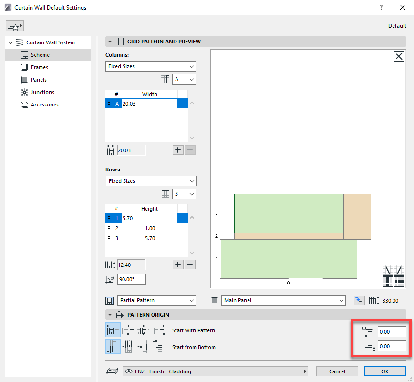
Task: Click the column A width field 20.03
Action: pos(149,104)
